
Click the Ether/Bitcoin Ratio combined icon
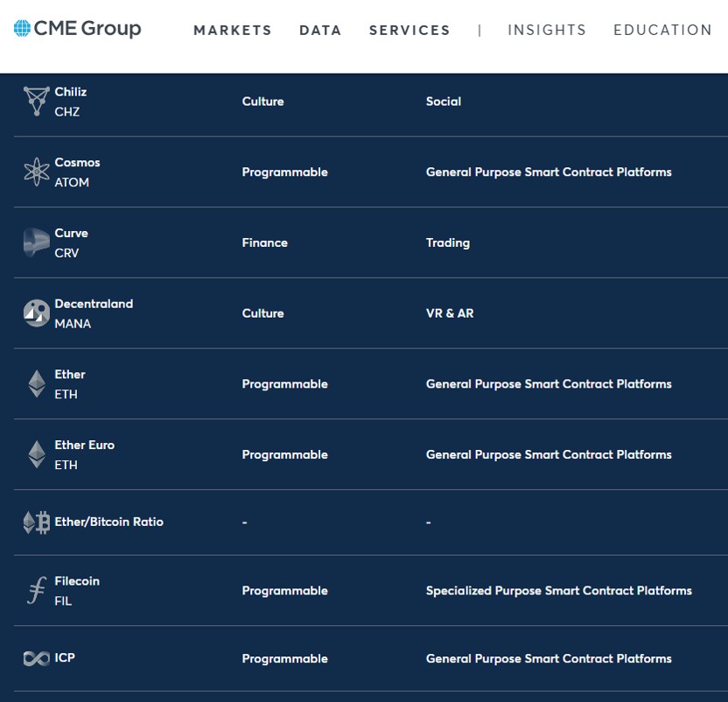(x=36, y=523)
